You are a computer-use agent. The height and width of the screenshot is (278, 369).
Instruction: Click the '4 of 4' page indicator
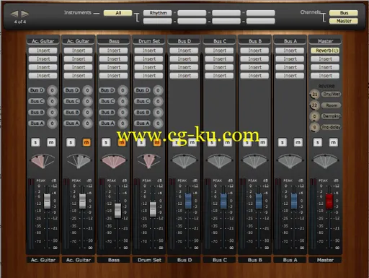(x=20, y=22)
